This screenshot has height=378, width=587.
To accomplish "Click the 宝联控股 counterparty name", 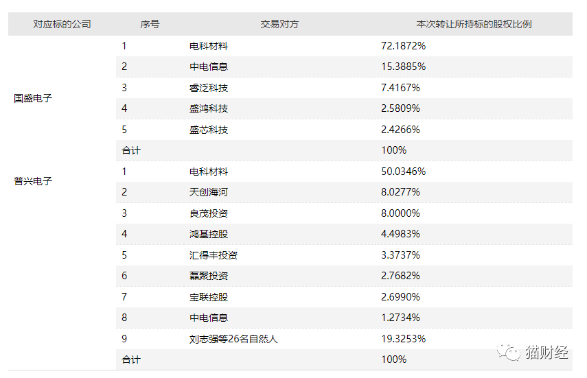I will click(x=209, y=297).
